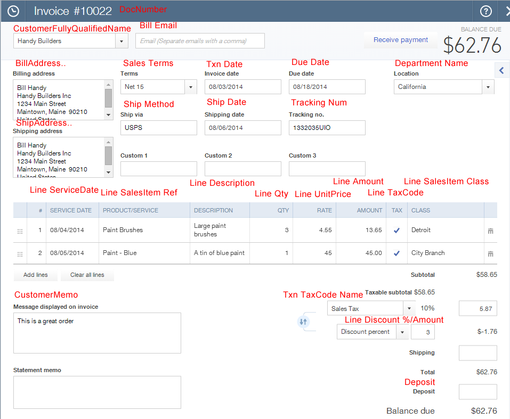The width and height of the screenshot is (510, 419).
Task: Click the shipping address scrollbar thumb
Action: pyautogui.click(x=108, y=155)
